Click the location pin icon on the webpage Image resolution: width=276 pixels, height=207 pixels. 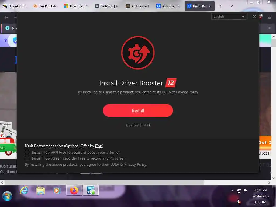pyautogui.click(x=5, y=40)
